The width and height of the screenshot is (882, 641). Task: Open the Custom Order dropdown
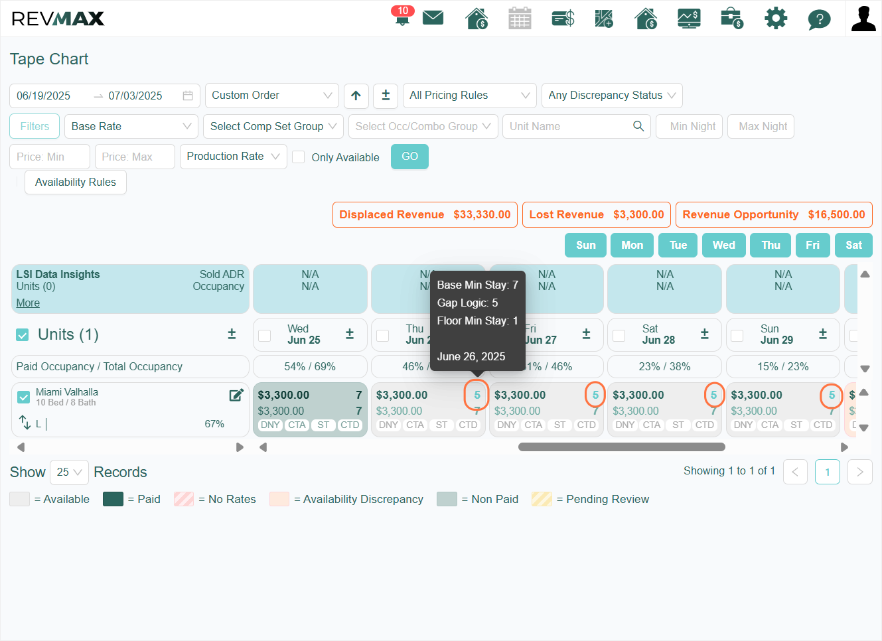pyautogui.click(x=272, y=96)
